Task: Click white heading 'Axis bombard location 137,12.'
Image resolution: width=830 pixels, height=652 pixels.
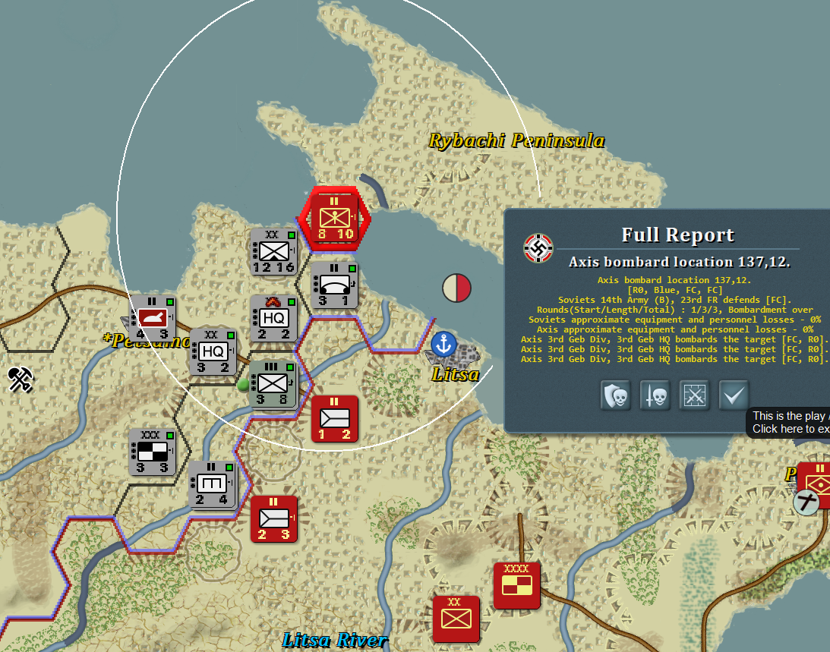Action: (679, 262)
